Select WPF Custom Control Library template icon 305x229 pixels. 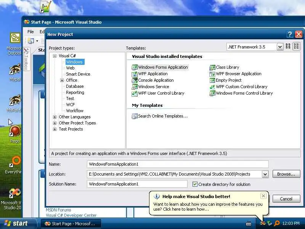coord(212,87)
